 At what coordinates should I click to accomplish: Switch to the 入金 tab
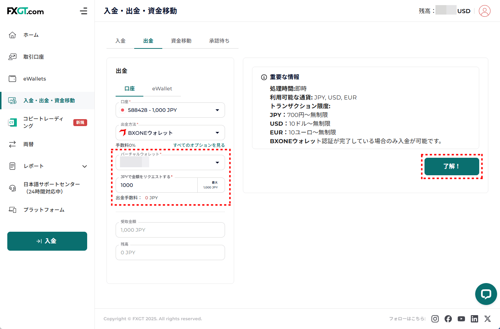pyautogui.click(x=120, y=41)
